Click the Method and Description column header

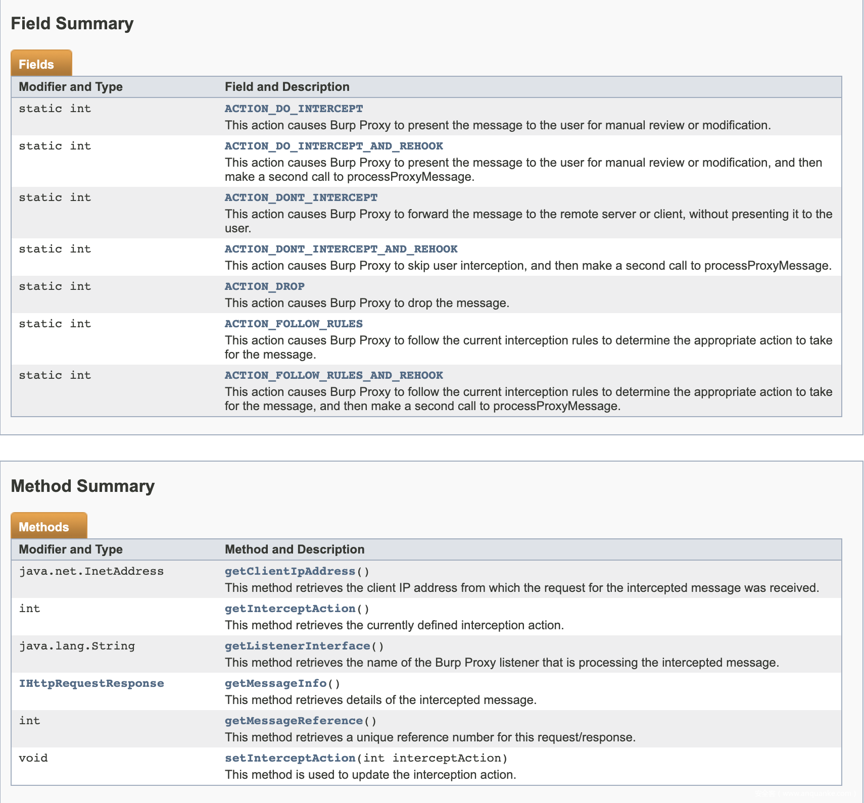[x=295, y=549]
